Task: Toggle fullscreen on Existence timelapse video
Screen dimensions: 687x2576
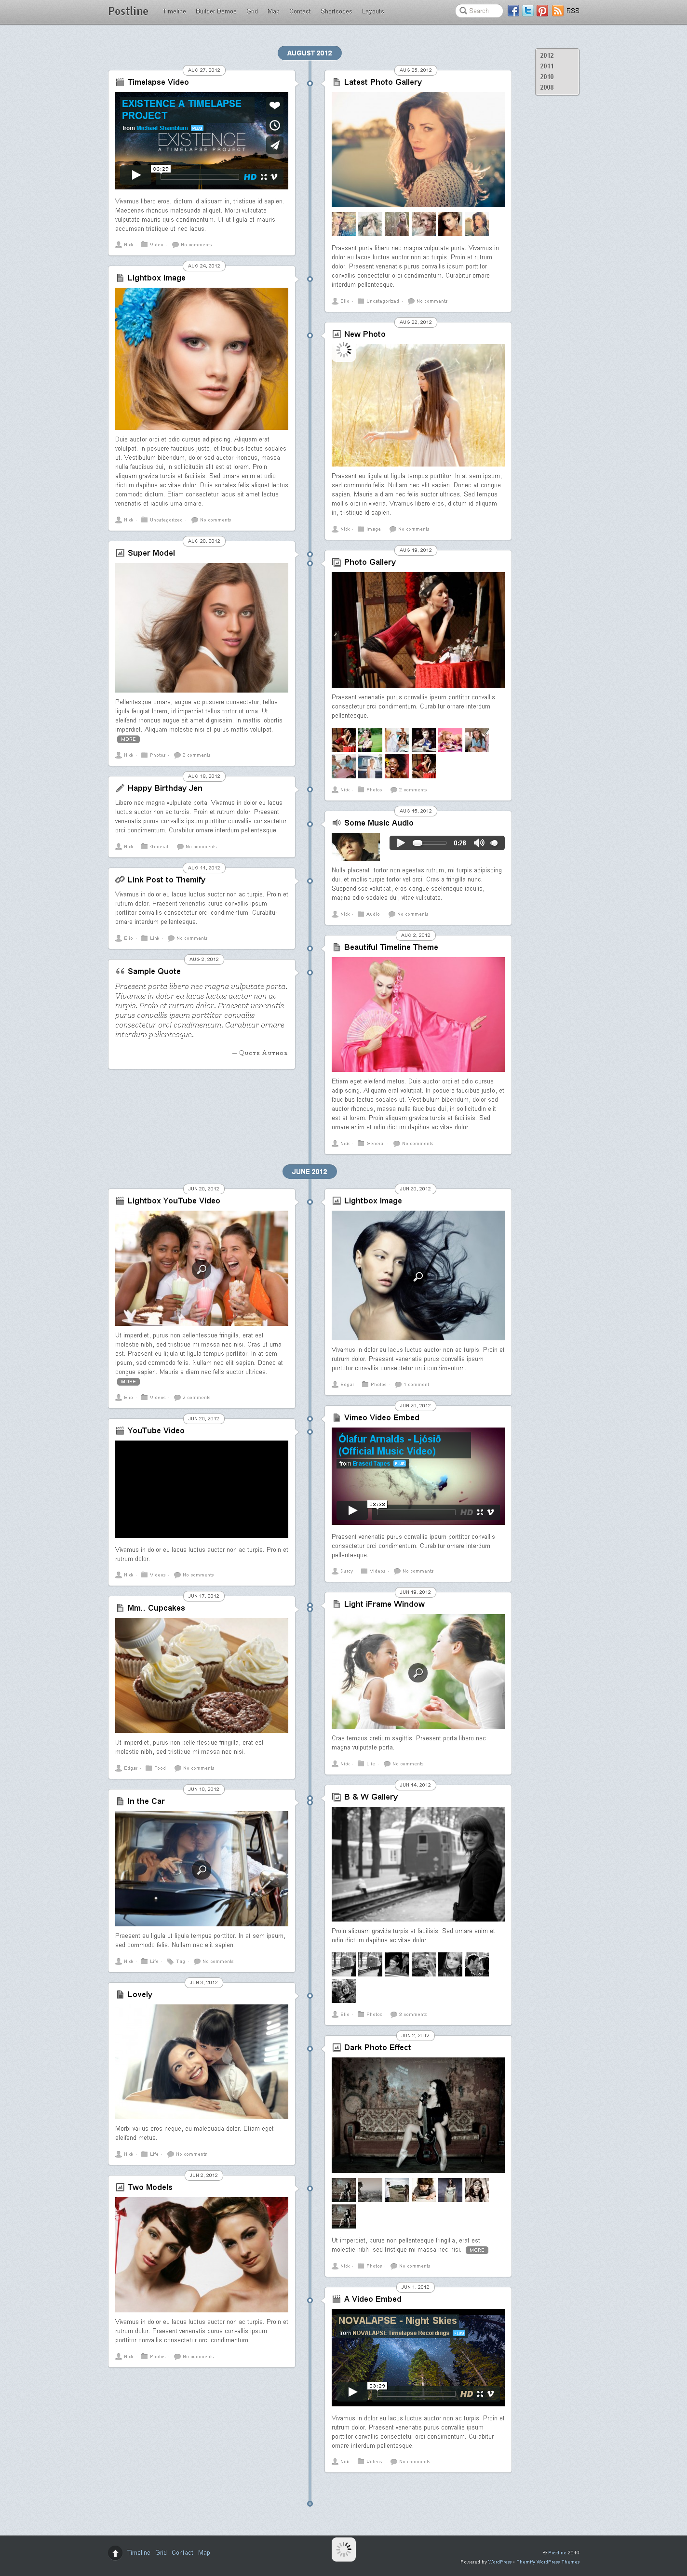Action: tap(264, 177)
